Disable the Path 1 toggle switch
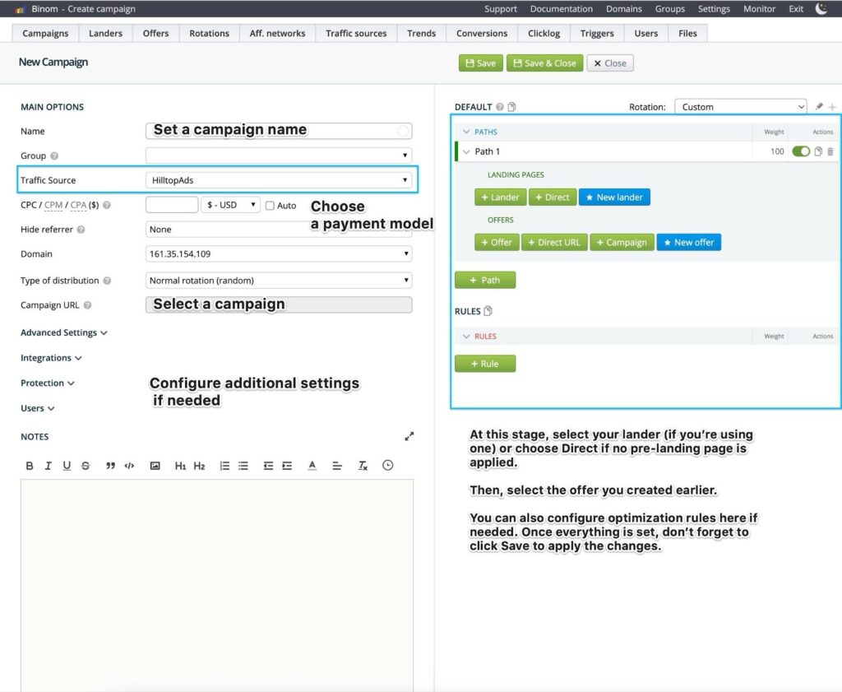Screen dimensions: 842x692 click(800, 151)
